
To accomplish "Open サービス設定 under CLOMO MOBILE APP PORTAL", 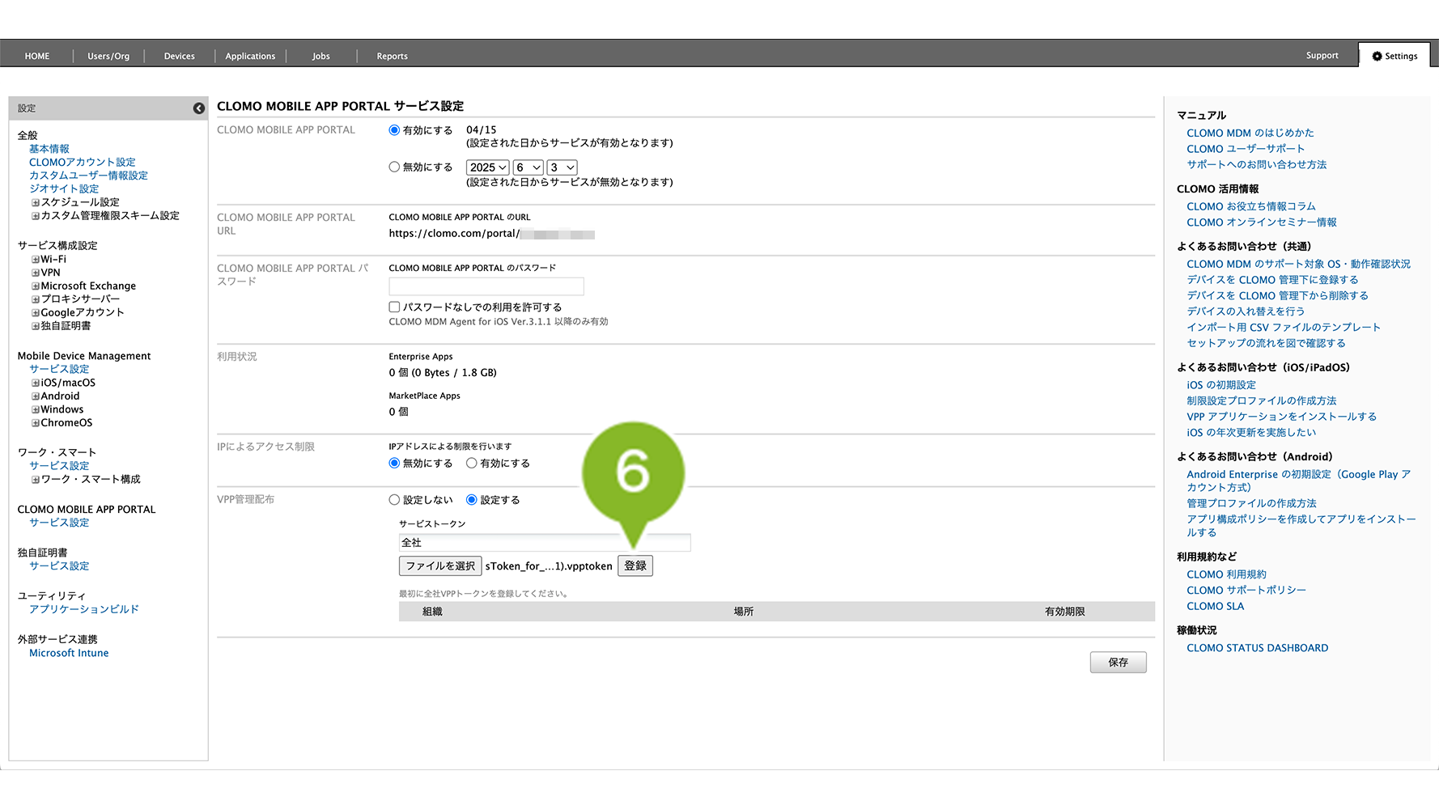I will point(59,523).
